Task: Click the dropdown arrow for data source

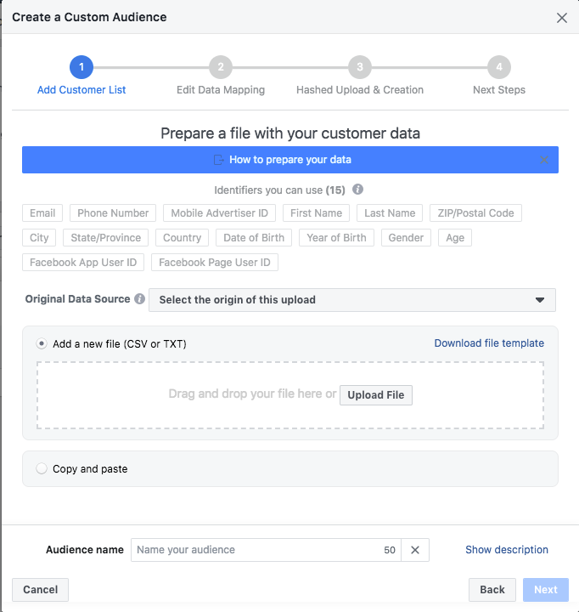Action: click(x=540, y=300)
